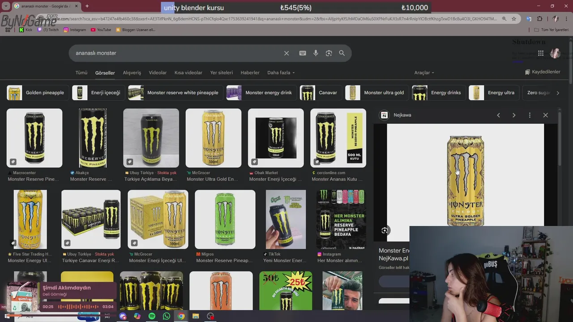
Task: Open the Blogger: Uzanan eli bookmark
Action: (136, 30)
